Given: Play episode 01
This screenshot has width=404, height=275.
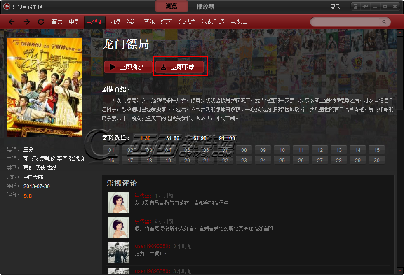Looking at the screenshot, I should pos(111,150).
